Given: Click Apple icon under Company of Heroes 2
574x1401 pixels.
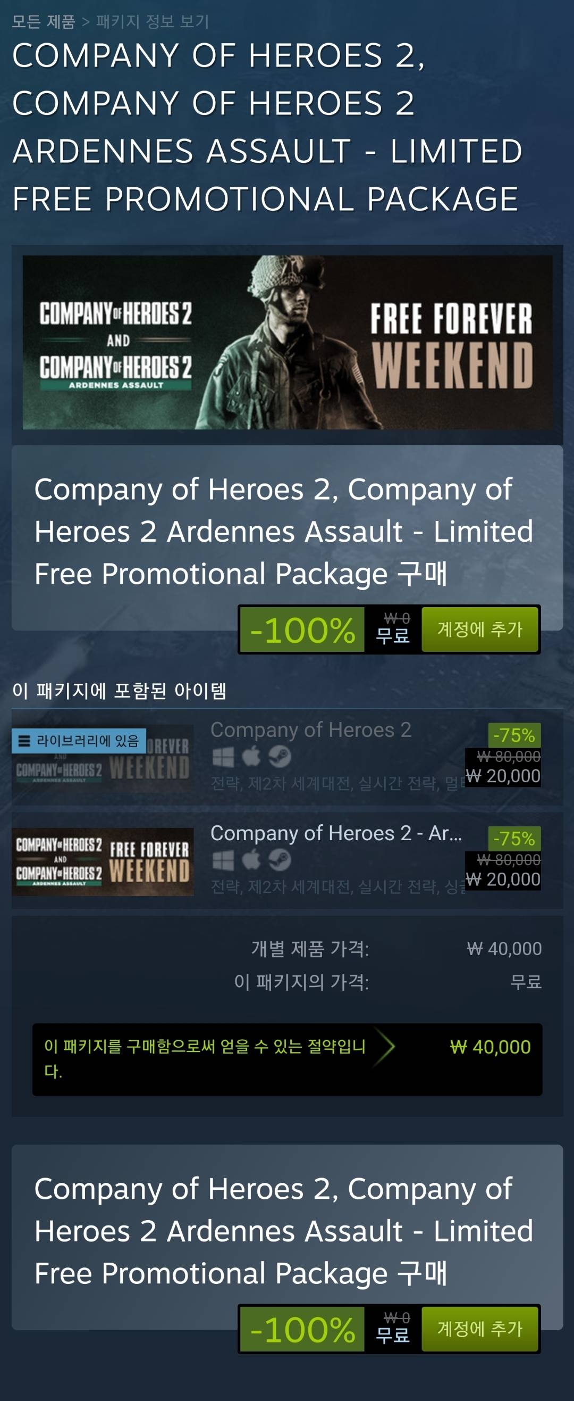Looking at the screenshot, I should 251,756.
